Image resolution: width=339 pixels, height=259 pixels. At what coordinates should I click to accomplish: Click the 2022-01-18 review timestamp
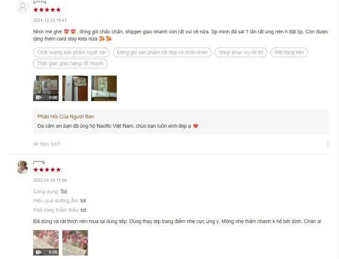(x=50, y=180)
